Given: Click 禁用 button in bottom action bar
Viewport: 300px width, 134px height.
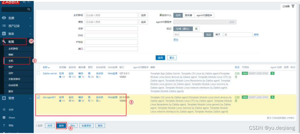Looking at the screenshot, I should pyautogui.click(x=61, y=126).
